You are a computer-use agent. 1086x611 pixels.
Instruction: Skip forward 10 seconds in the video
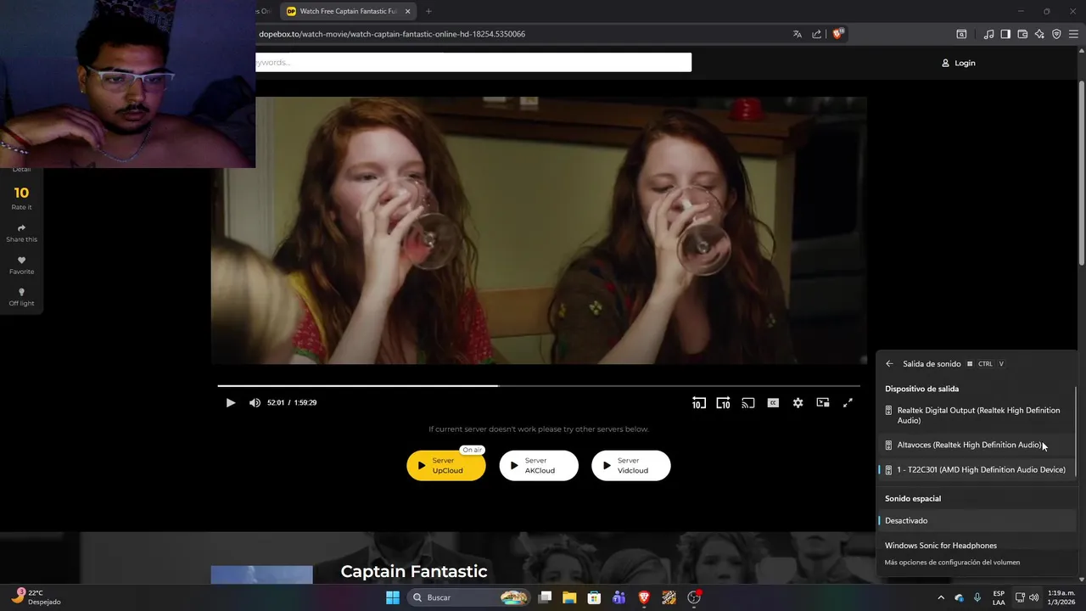click(x=723, y=403)
